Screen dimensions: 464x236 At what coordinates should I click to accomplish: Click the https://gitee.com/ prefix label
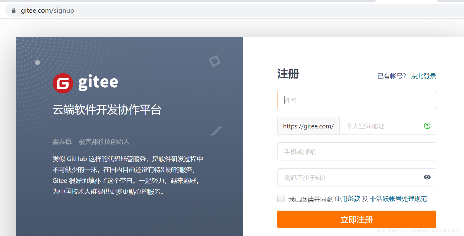pyautogui.click(x=308, y=126)
